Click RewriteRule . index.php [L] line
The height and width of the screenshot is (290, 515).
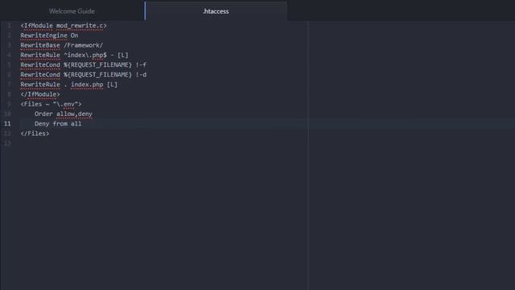coord(68,85)
